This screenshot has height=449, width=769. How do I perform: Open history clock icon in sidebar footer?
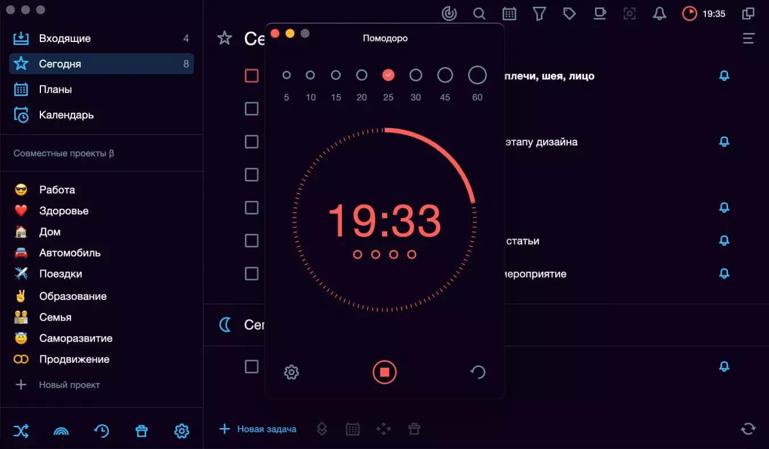[x=101, y=431]
